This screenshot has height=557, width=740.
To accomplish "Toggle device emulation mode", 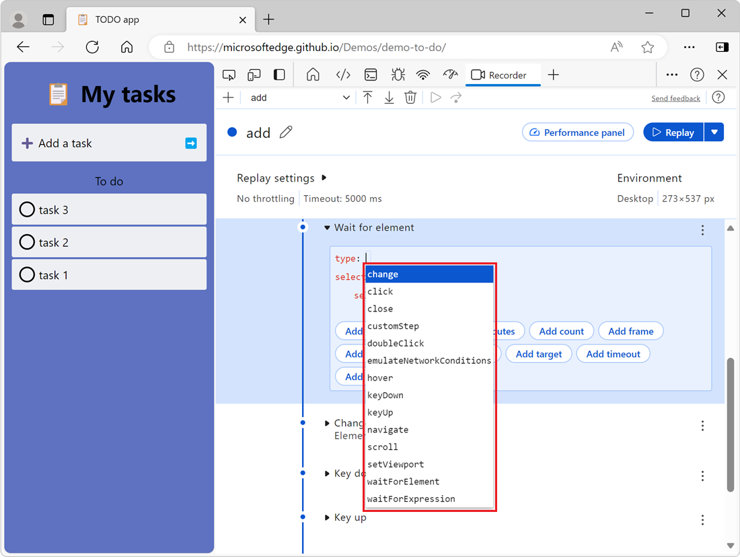I will pyautogui.click(x=254, y=74).
